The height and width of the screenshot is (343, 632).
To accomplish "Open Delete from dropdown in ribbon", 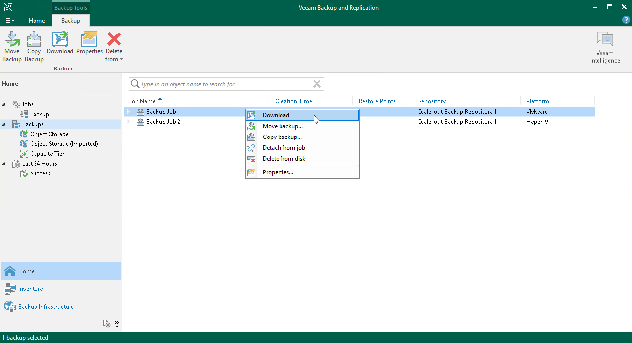I will click(114, 55).
